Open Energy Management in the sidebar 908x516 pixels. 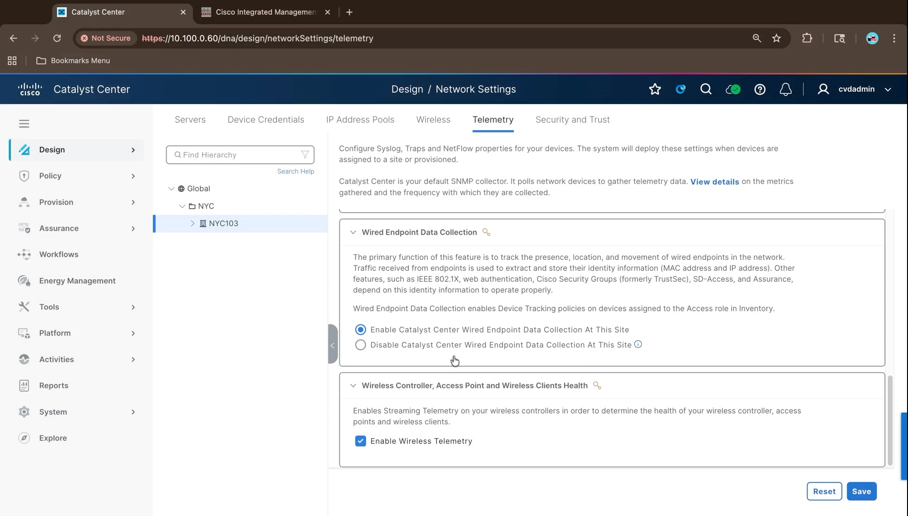pos(76,280)
